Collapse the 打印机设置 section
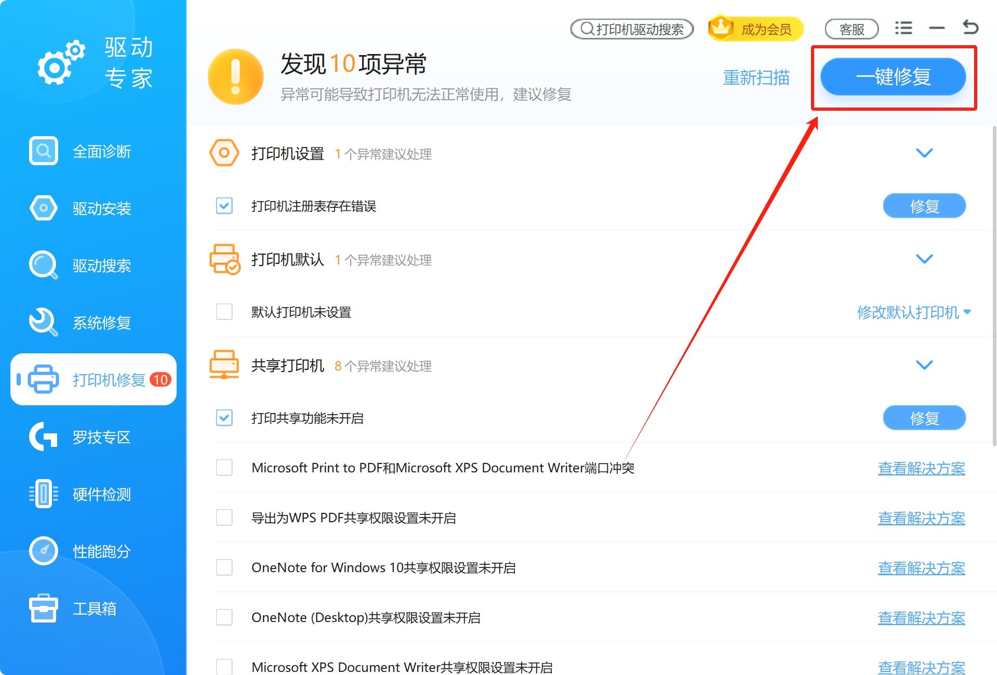The width and height of the screenshot is (997, 675). pyautogui.click(x=924, y=153)
